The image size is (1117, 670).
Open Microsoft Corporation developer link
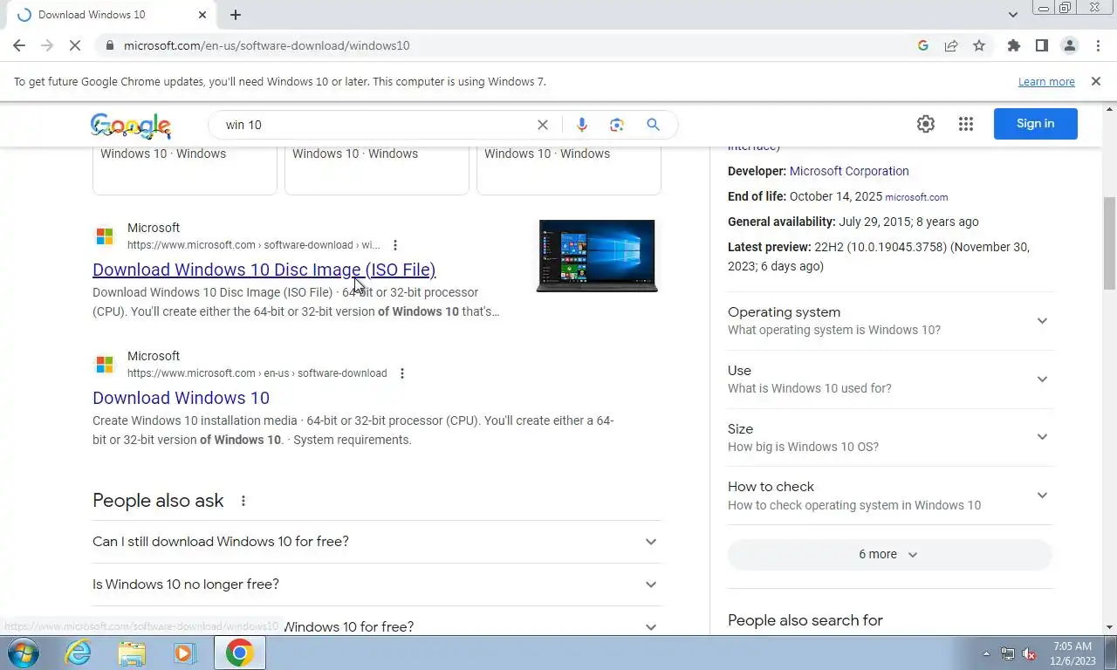[849, 171]
